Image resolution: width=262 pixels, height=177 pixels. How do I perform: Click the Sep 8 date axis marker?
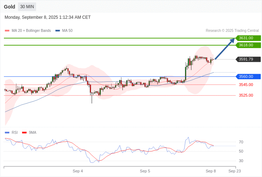pyautogui.click(x=211, y=171)
